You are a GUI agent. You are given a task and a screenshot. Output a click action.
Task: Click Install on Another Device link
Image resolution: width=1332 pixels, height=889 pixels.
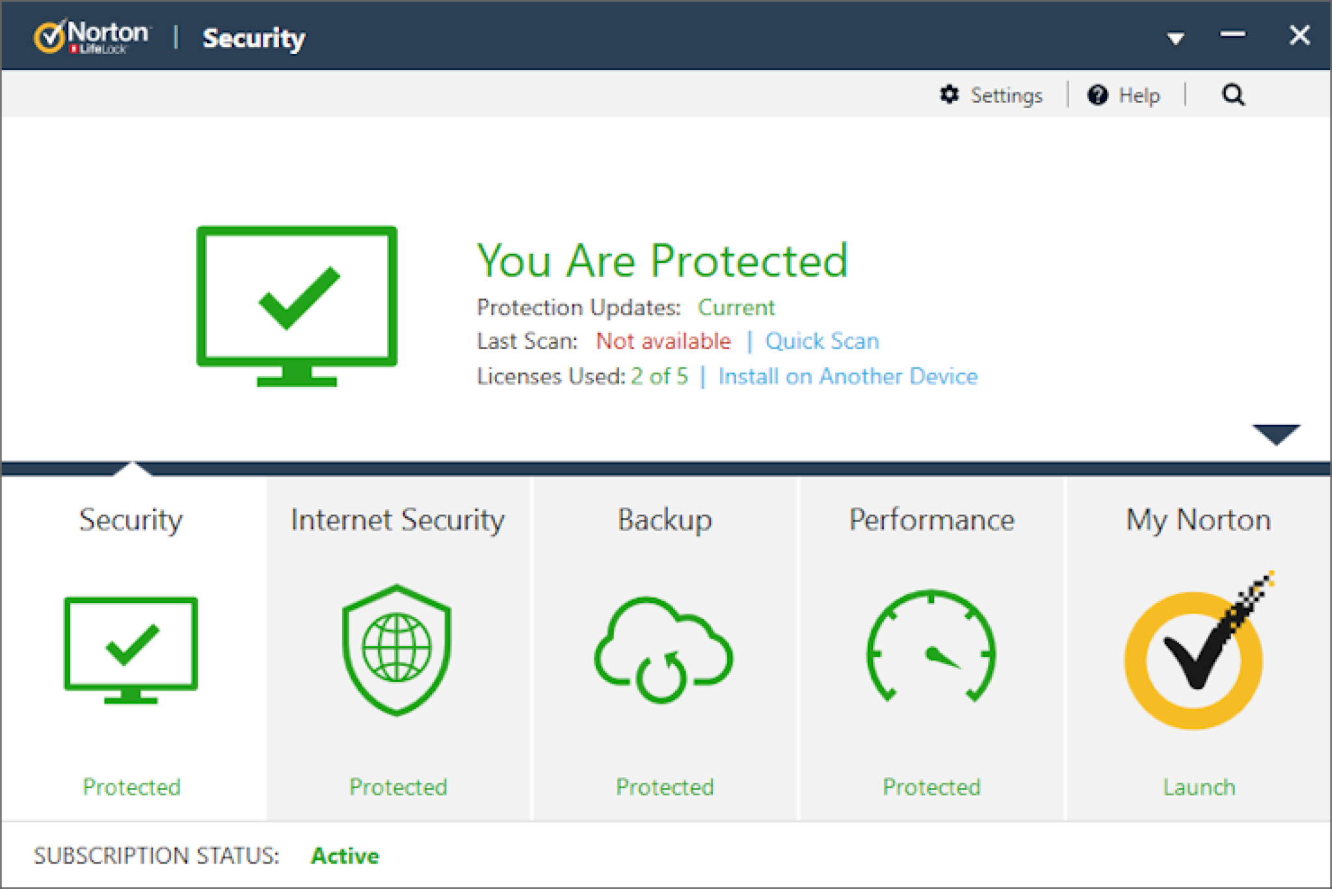[x=847, y=377]
